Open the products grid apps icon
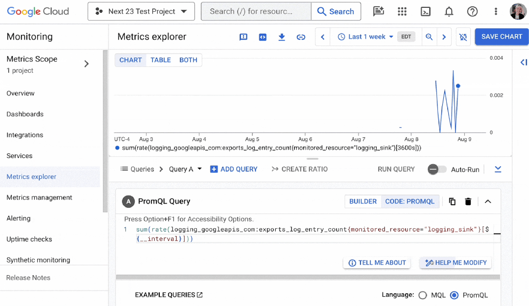The image size is (529, 306). tap(402, 11)
